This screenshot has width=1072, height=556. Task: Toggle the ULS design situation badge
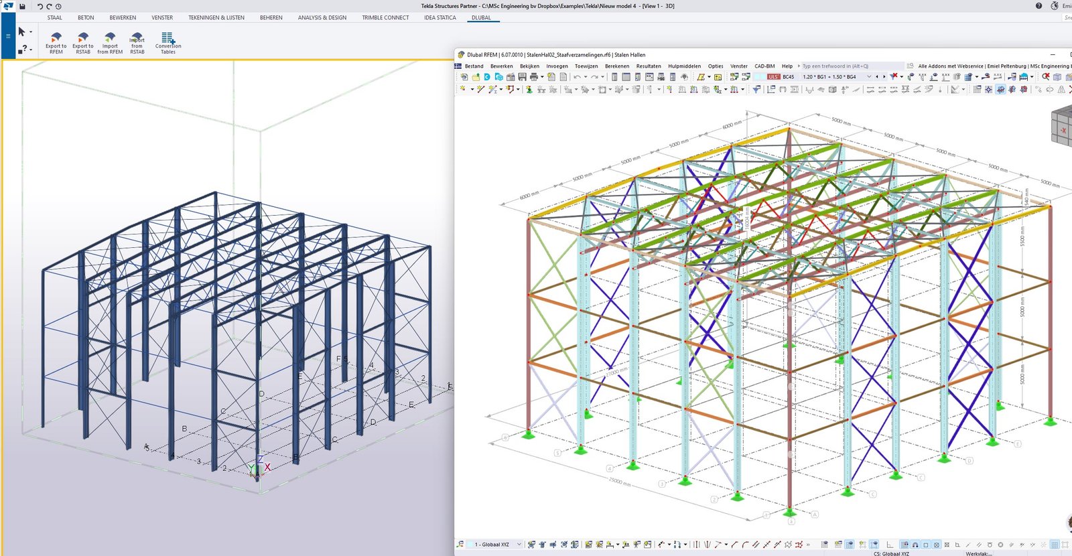click(x=774, y=77)
